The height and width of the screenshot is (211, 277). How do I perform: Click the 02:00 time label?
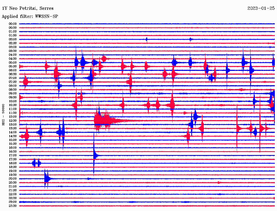point(12,39)
